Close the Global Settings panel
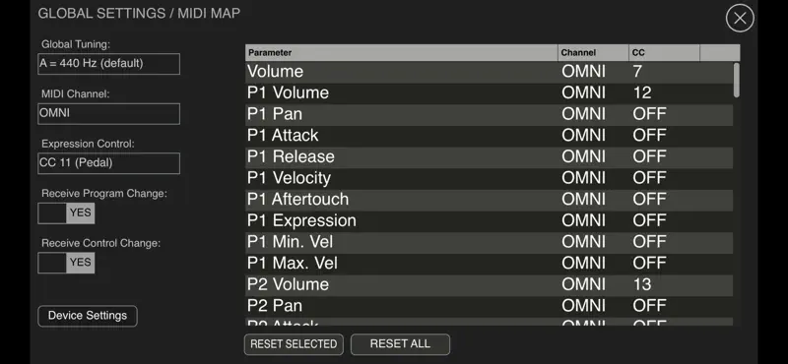This screenshot has height=364, width=788. coord(740,19)
